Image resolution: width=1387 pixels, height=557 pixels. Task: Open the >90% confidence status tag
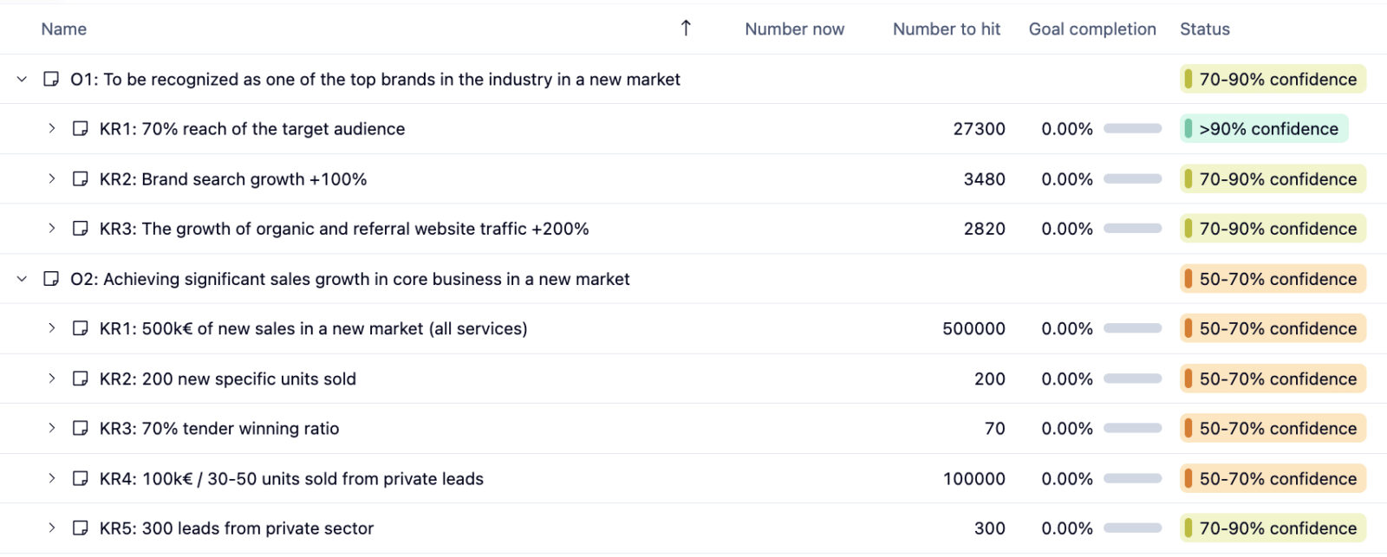click(x=1263, y=129)
